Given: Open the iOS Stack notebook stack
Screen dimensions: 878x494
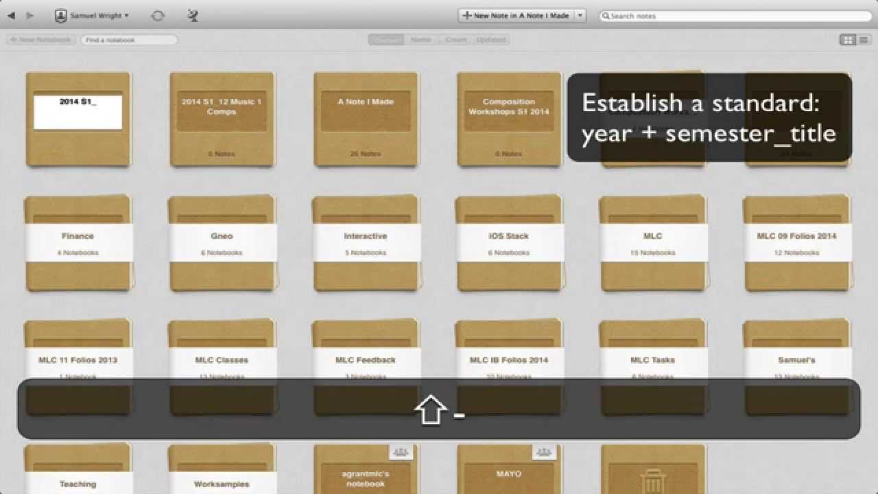Looking at the screenshot, I should (x=509, y=243).
